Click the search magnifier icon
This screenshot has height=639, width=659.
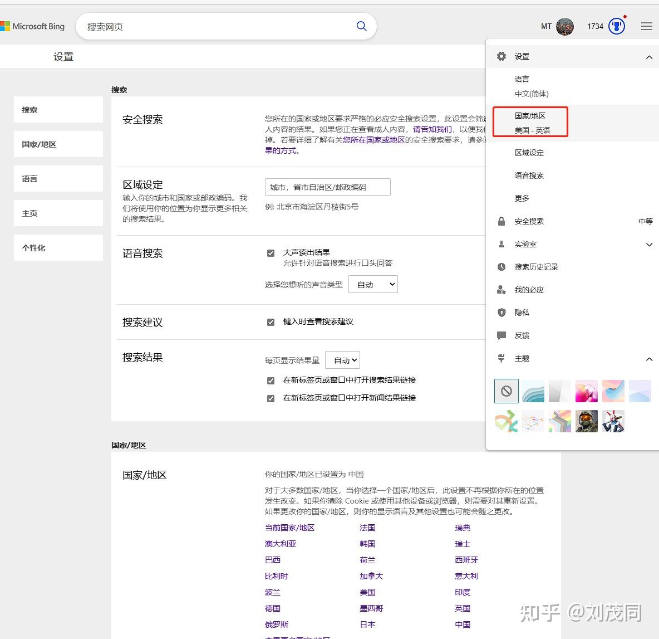[361, 26]
